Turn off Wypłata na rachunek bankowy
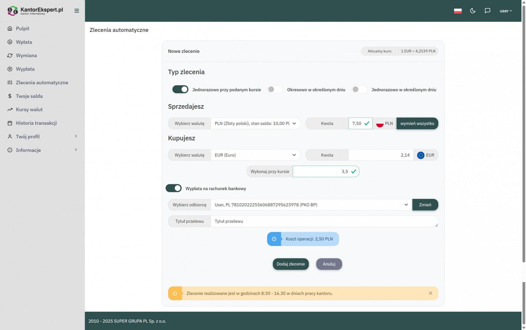Image resolution: width=526 pixels, height=330 pixels. pyautogui.click(x=174, y=189)
